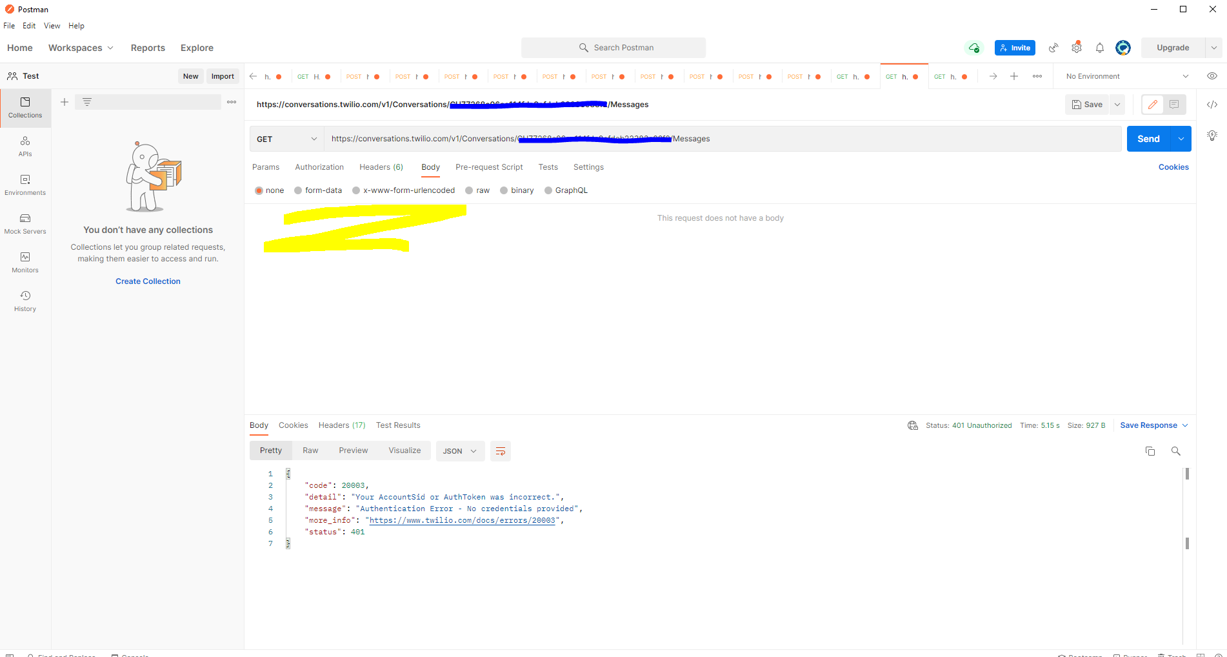The image size is (1227, 657).
Task: Open the Pre-request Script tab
Action: [x=489, y=167]
